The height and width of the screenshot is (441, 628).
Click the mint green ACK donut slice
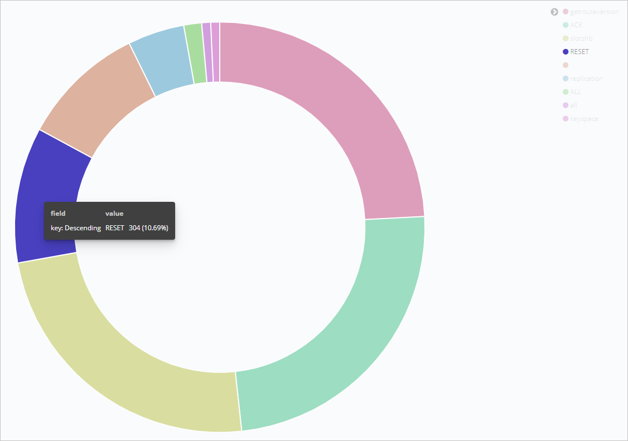point(352,345)
